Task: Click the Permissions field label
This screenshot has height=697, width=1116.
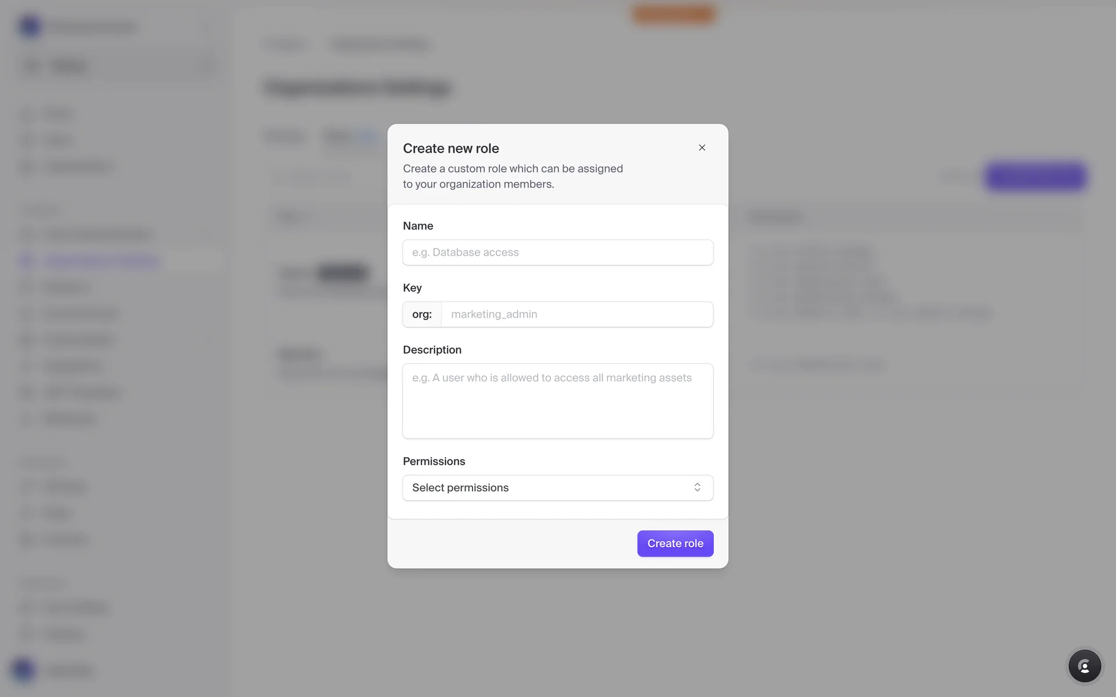Action: click(434, 461)
